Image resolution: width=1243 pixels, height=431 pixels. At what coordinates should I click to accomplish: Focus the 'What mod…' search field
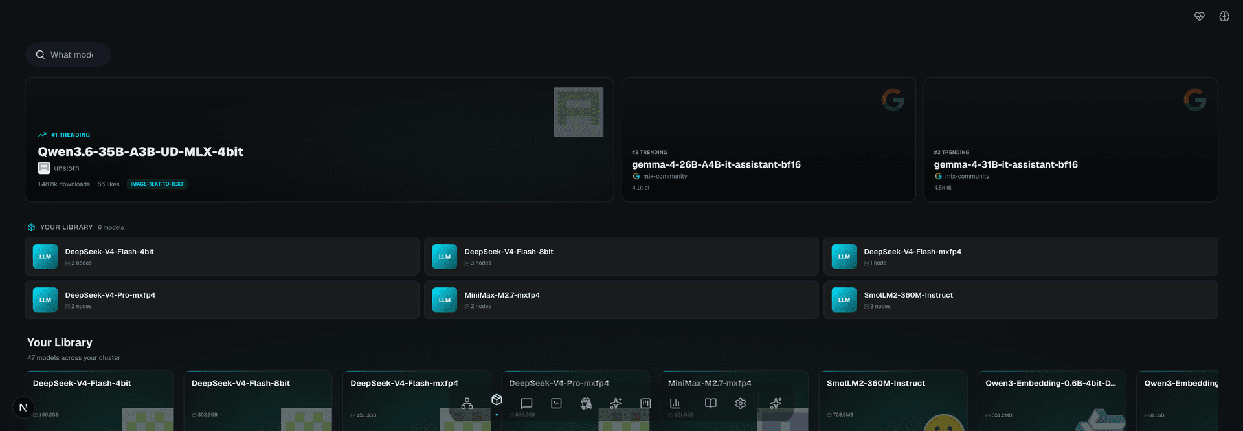coord(68,54)
